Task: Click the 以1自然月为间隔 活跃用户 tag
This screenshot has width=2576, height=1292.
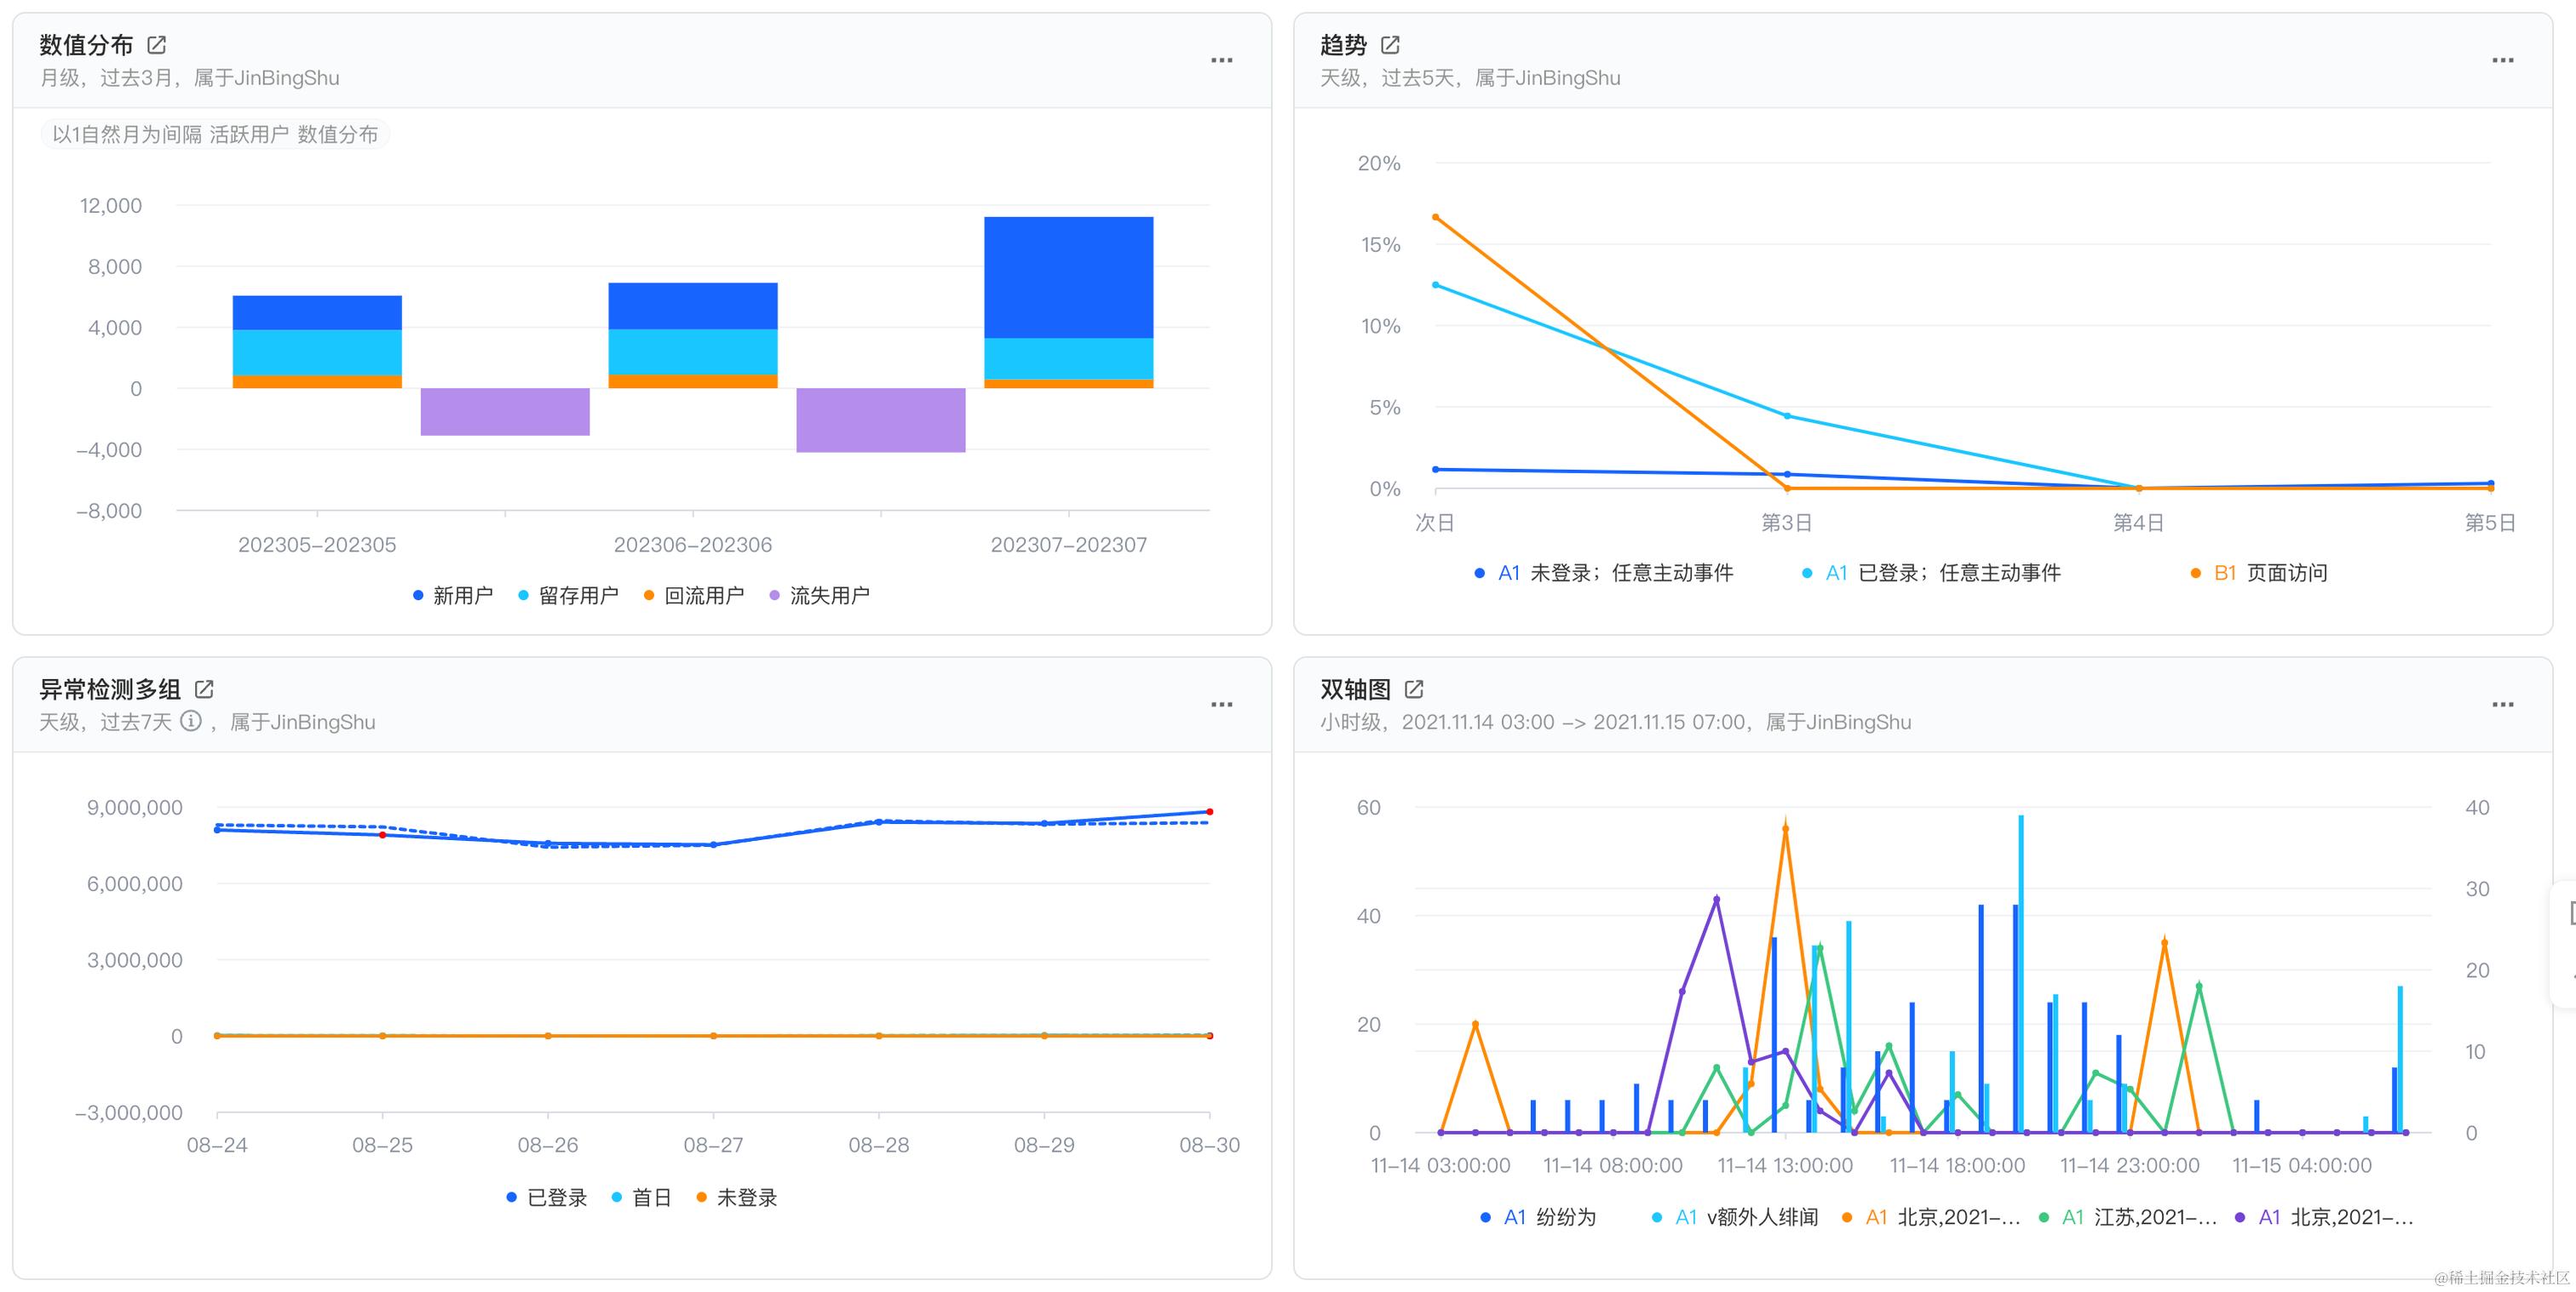Action: click(x=215, y=134)
